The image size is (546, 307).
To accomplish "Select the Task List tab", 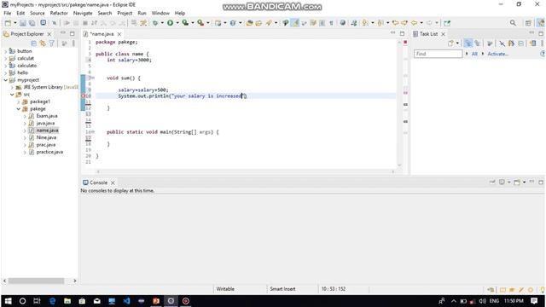I will point(428,34).
